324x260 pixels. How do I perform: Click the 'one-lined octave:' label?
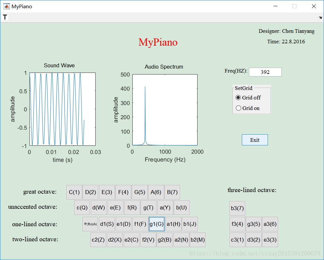[35, 224]
